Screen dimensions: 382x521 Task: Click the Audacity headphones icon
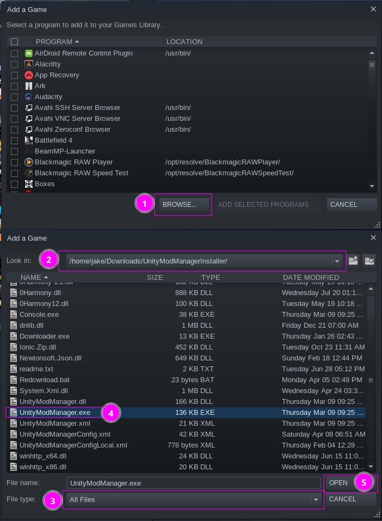pyautogui.click(x=29, y=97)
